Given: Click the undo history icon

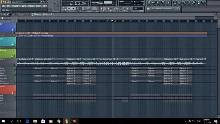Looking at the screenshot, I should point(175,2).
